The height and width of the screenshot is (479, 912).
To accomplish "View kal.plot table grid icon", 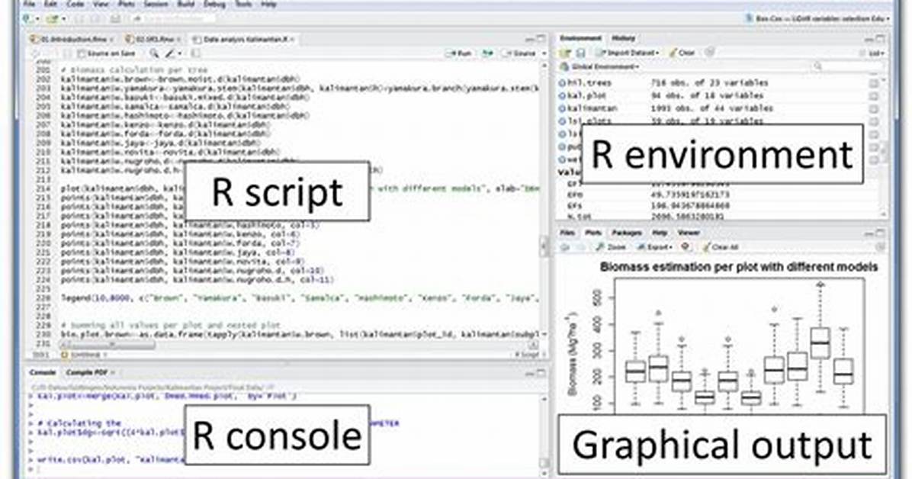I will coord(874,96).
